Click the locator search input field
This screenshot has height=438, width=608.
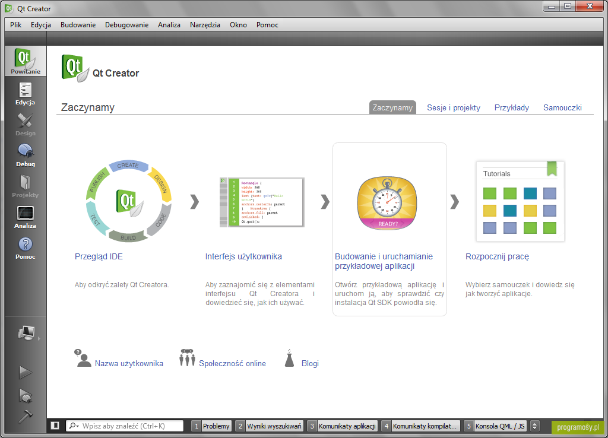pos(125,426)
